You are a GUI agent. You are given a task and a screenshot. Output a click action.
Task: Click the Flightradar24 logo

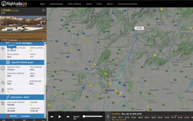(x=14, y=4)
